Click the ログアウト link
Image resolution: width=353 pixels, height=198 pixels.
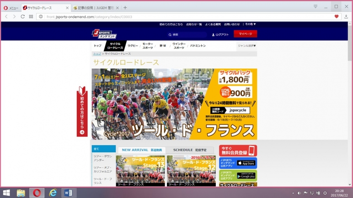[220, 35]
